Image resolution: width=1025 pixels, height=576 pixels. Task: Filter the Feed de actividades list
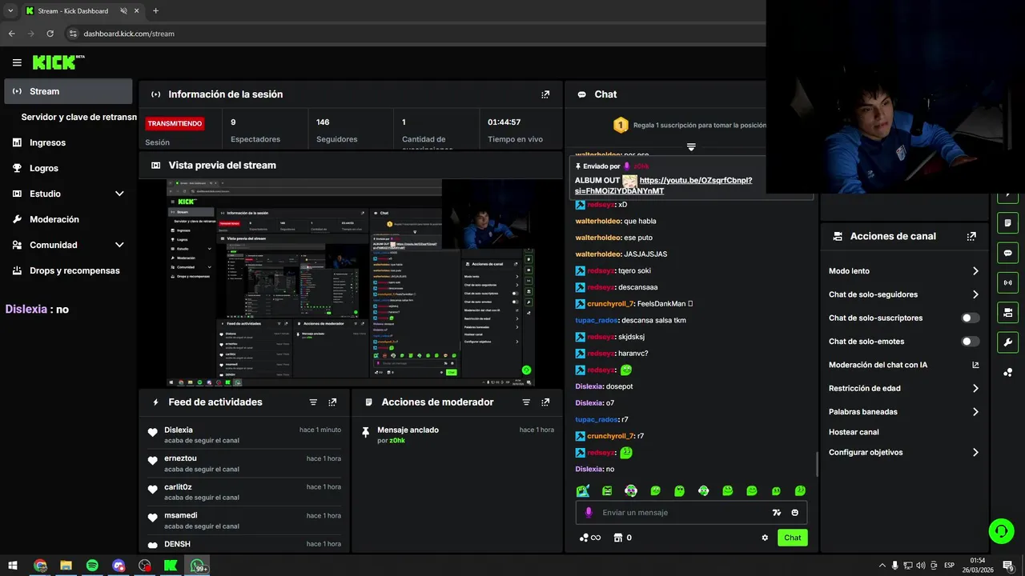[x=313, y=402]
